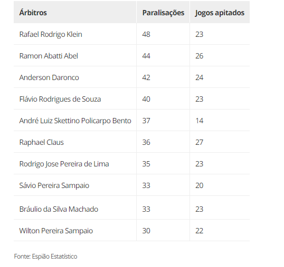Click Flávio Rodrigues de Souza row

click(131, 99)
